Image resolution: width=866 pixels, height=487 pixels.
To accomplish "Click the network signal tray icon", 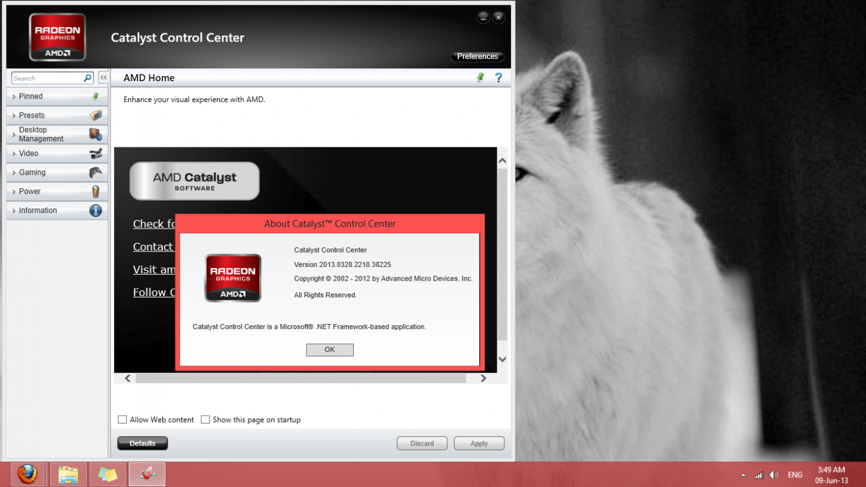I will pyautogui.click(x=758, y=475).
